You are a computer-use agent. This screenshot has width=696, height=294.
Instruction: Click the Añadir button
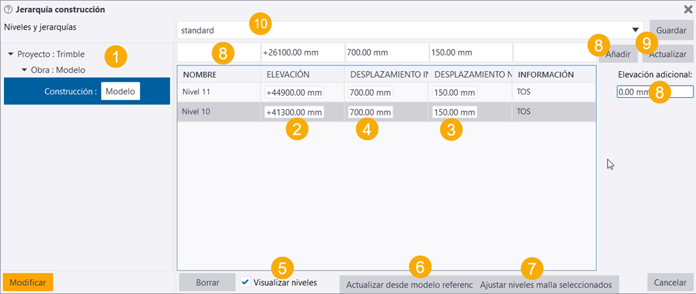point(618,53)
